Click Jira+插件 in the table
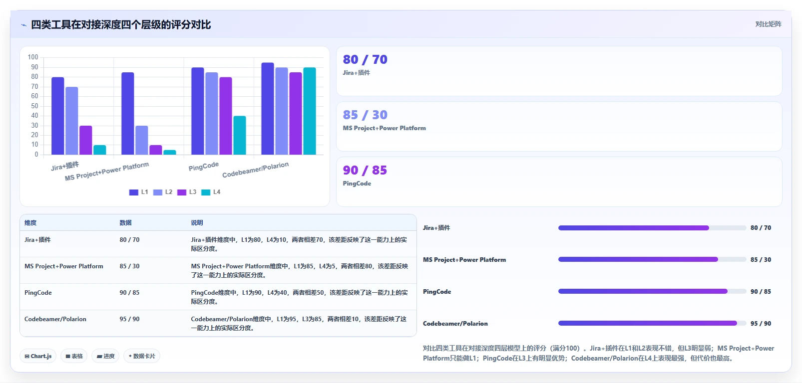The height and width of the screenshot is (383, 802). 37,240
